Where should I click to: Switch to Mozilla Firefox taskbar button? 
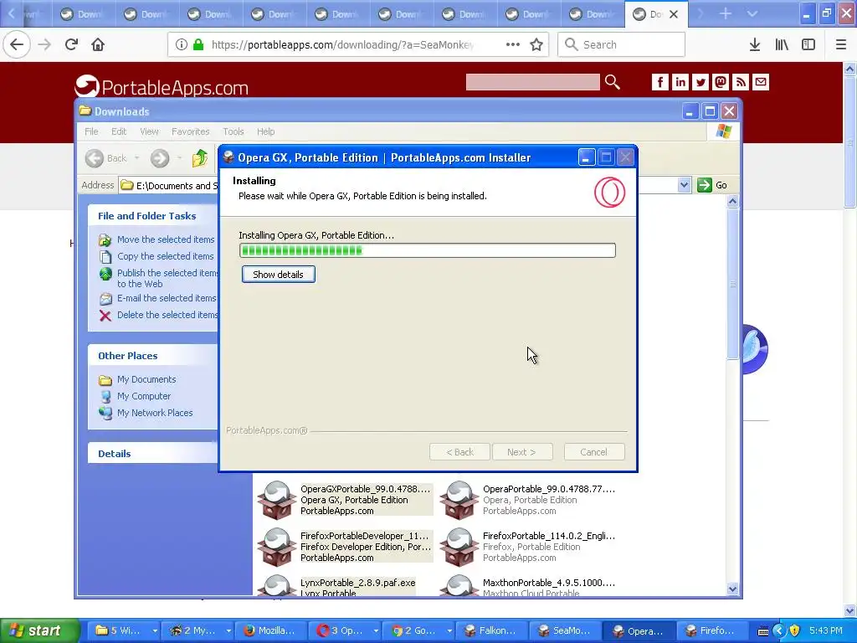pyautogui.click(x=269, y=630)
